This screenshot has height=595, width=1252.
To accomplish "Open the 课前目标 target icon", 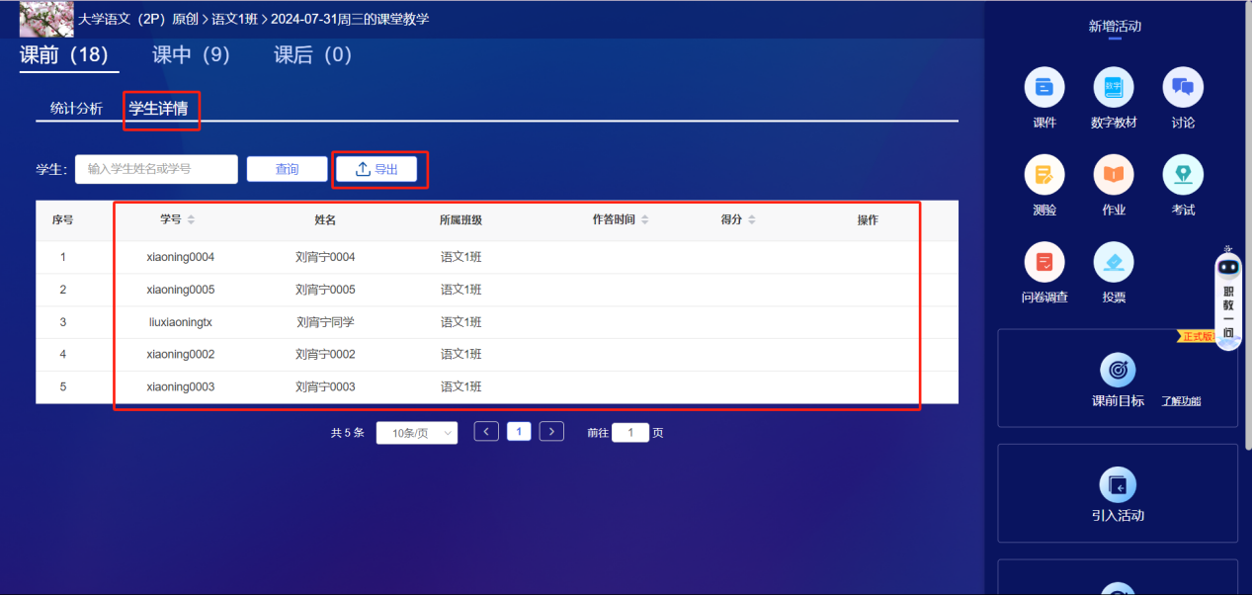I will [1118, 371].
